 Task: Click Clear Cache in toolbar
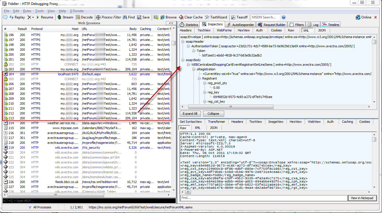191,17
